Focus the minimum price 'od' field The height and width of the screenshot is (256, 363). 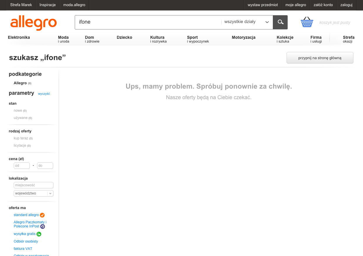[22, 166]
